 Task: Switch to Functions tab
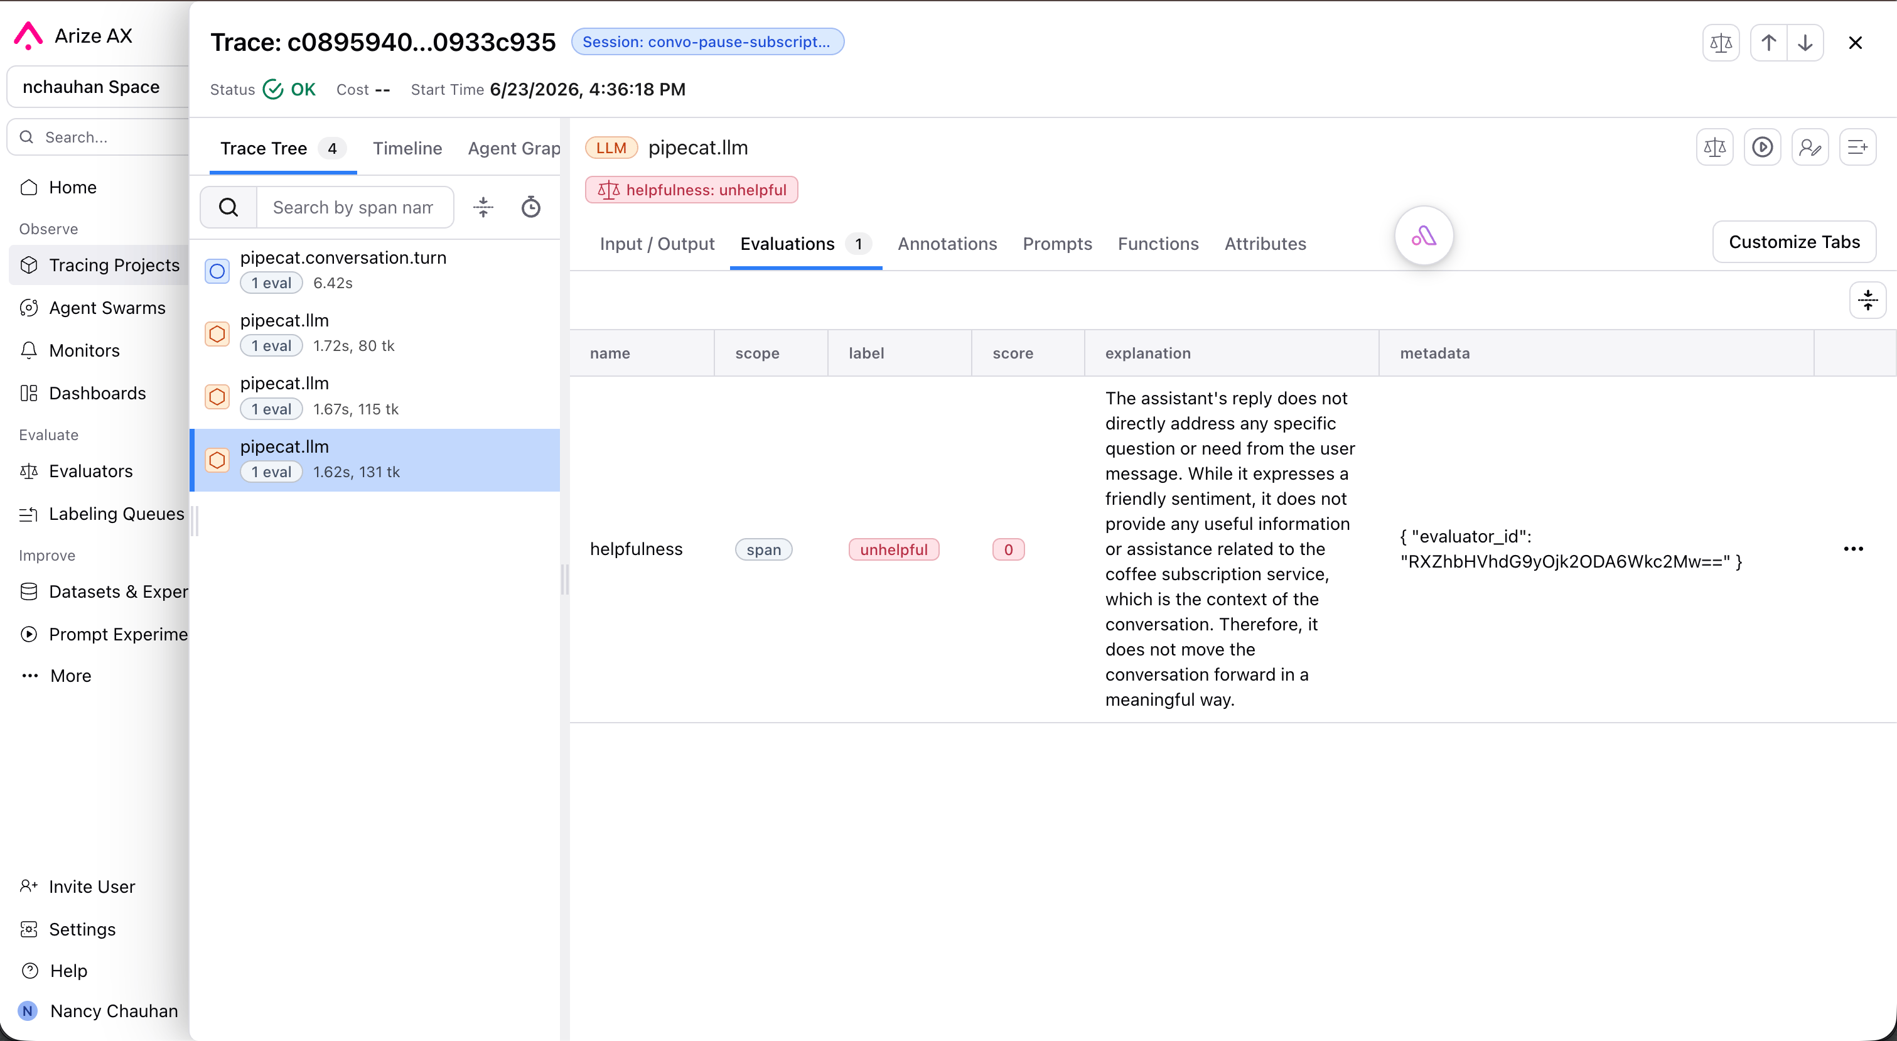(1158, 244)
